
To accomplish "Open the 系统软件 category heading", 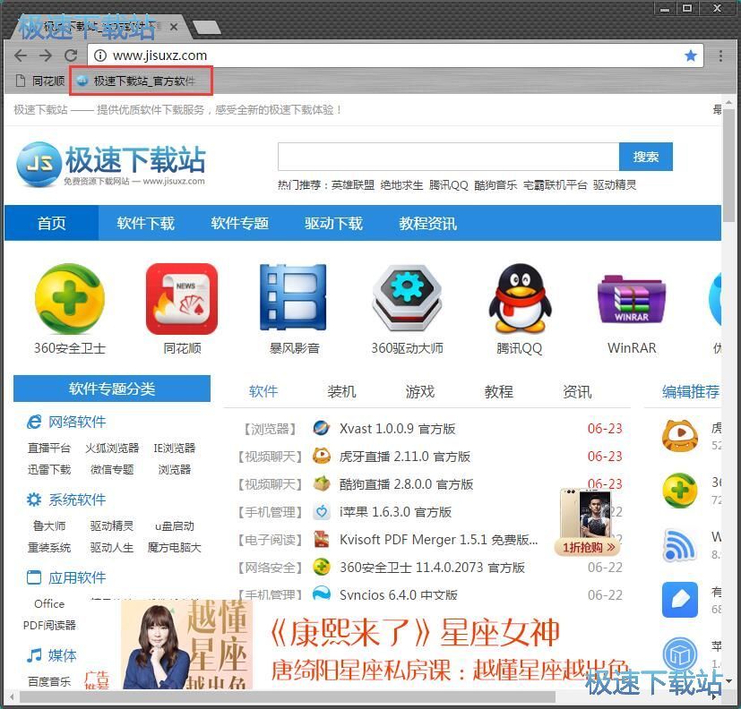I will [x=77, y=500].
